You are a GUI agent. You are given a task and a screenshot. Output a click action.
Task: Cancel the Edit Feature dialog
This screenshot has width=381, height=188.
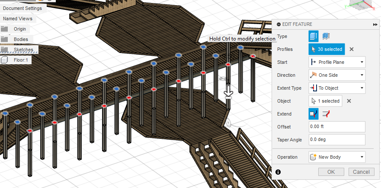(361, 172)
